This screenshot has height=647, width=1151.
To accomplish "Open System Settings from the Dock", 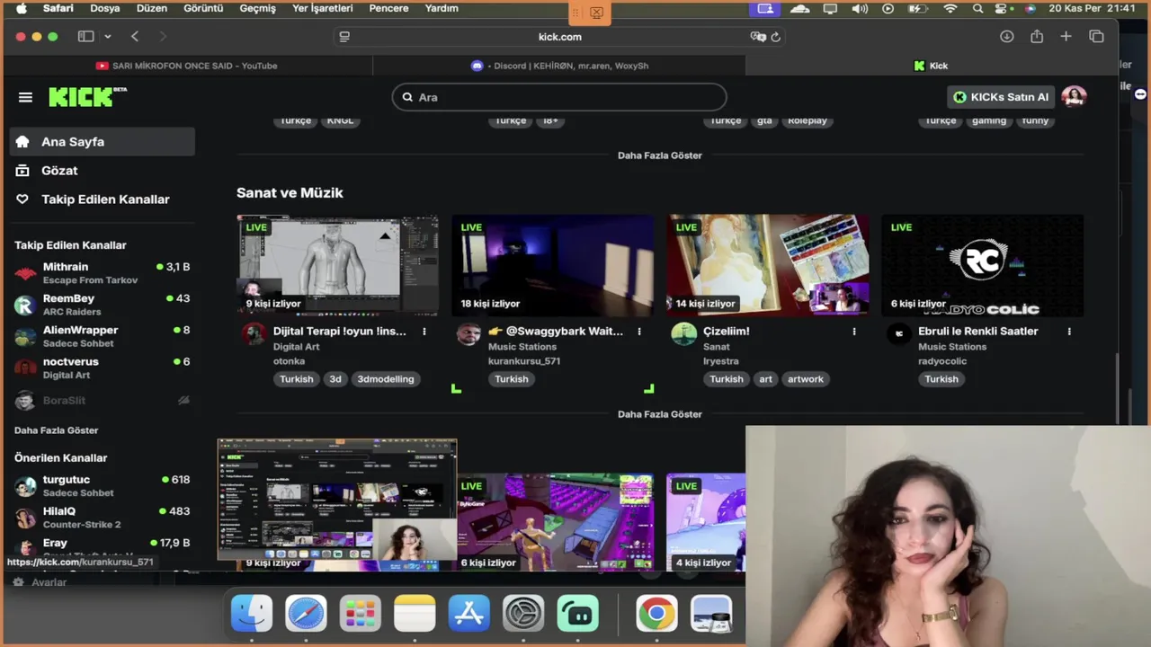I will (x=523, y=615).
